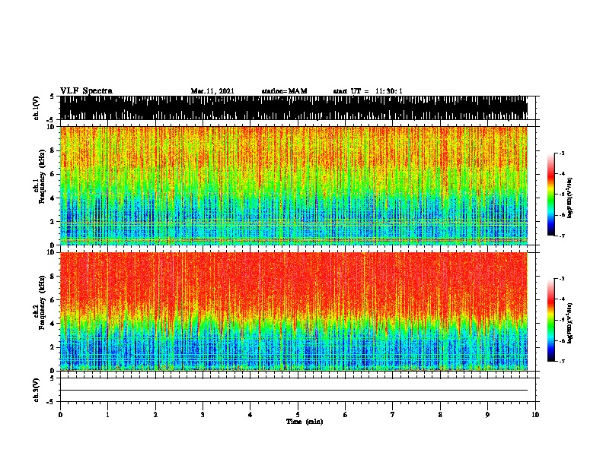Click the "-7" tick on ch.2 colorbar

(x=562, y=361)
